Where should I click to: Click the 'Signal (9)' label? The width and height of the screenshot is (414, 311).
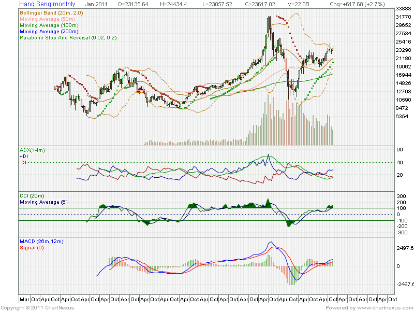tap(32, 248)
